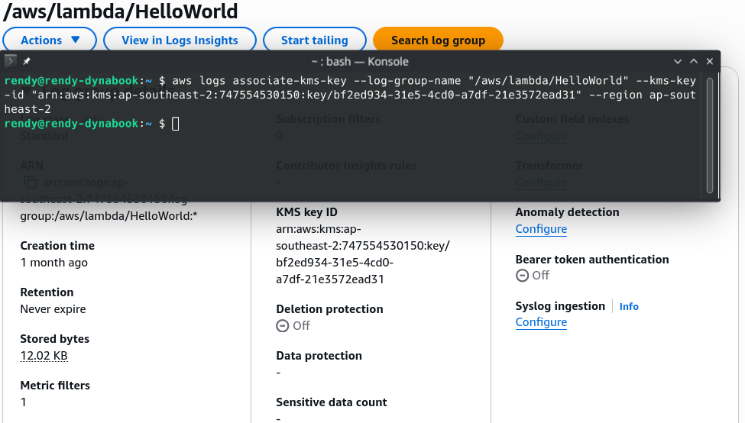Open Configure link under Syslog ingestion
Image resolution: width=745 pixels, height=423 pixels.
click(x=541, y=322)
